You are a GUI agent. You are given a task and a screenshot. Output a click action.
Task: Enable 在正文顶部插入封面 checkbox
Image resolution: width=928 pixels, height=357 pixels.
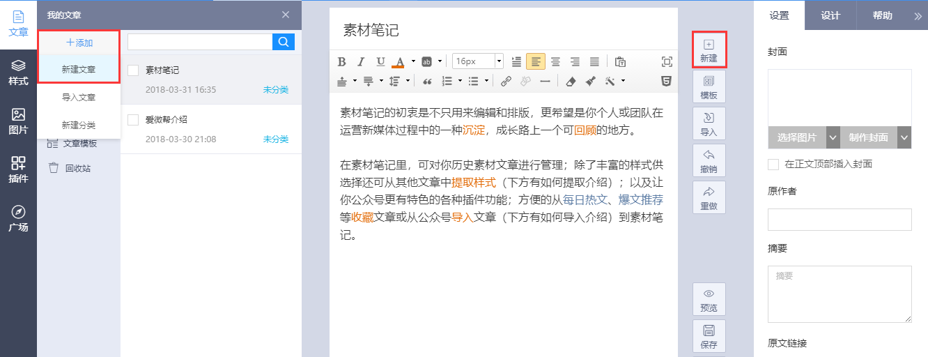(x=773, y=165)
